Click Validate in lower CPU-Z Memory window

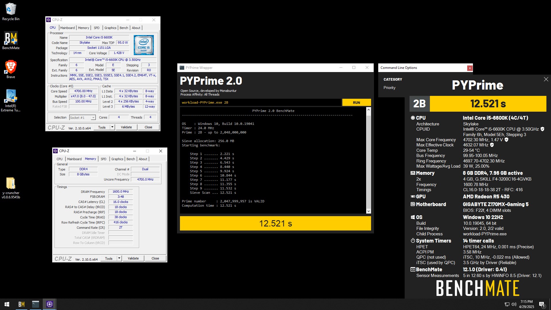pyautogui.click(x=133, y=258)
